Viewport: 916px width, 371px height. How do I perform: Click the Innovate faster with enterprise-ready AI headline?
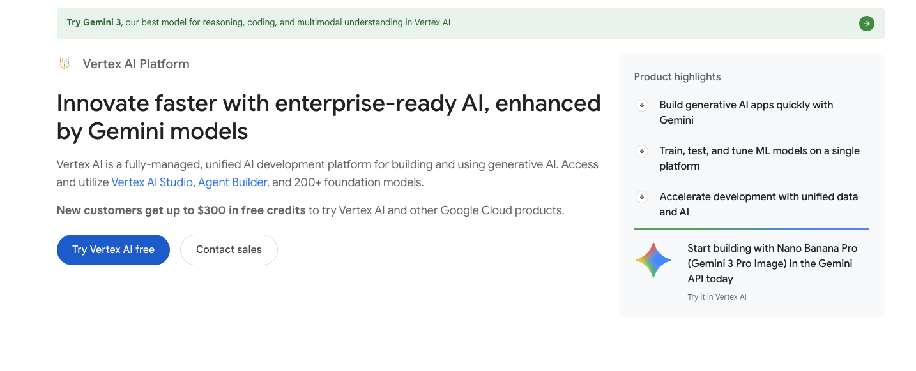328,117
